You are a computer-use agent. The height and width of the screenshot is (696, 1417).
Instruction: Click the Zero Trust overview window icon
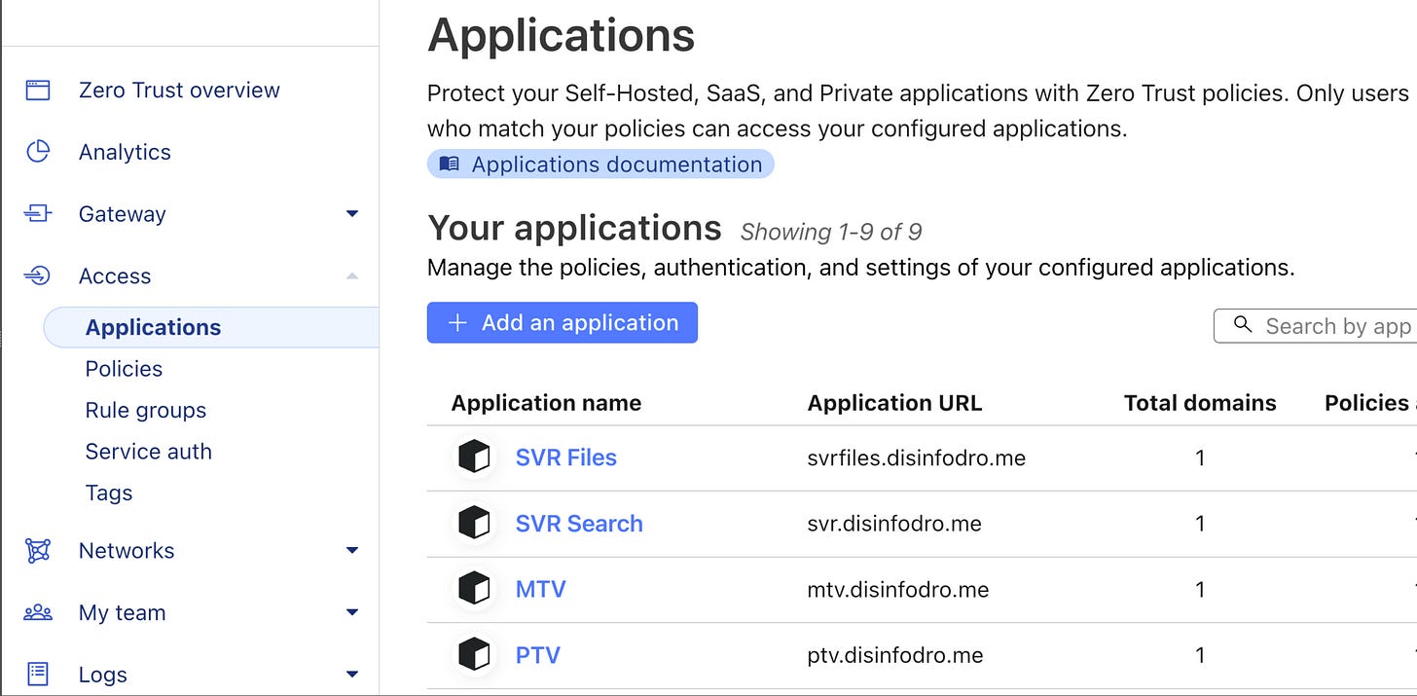tap(38, 91)
